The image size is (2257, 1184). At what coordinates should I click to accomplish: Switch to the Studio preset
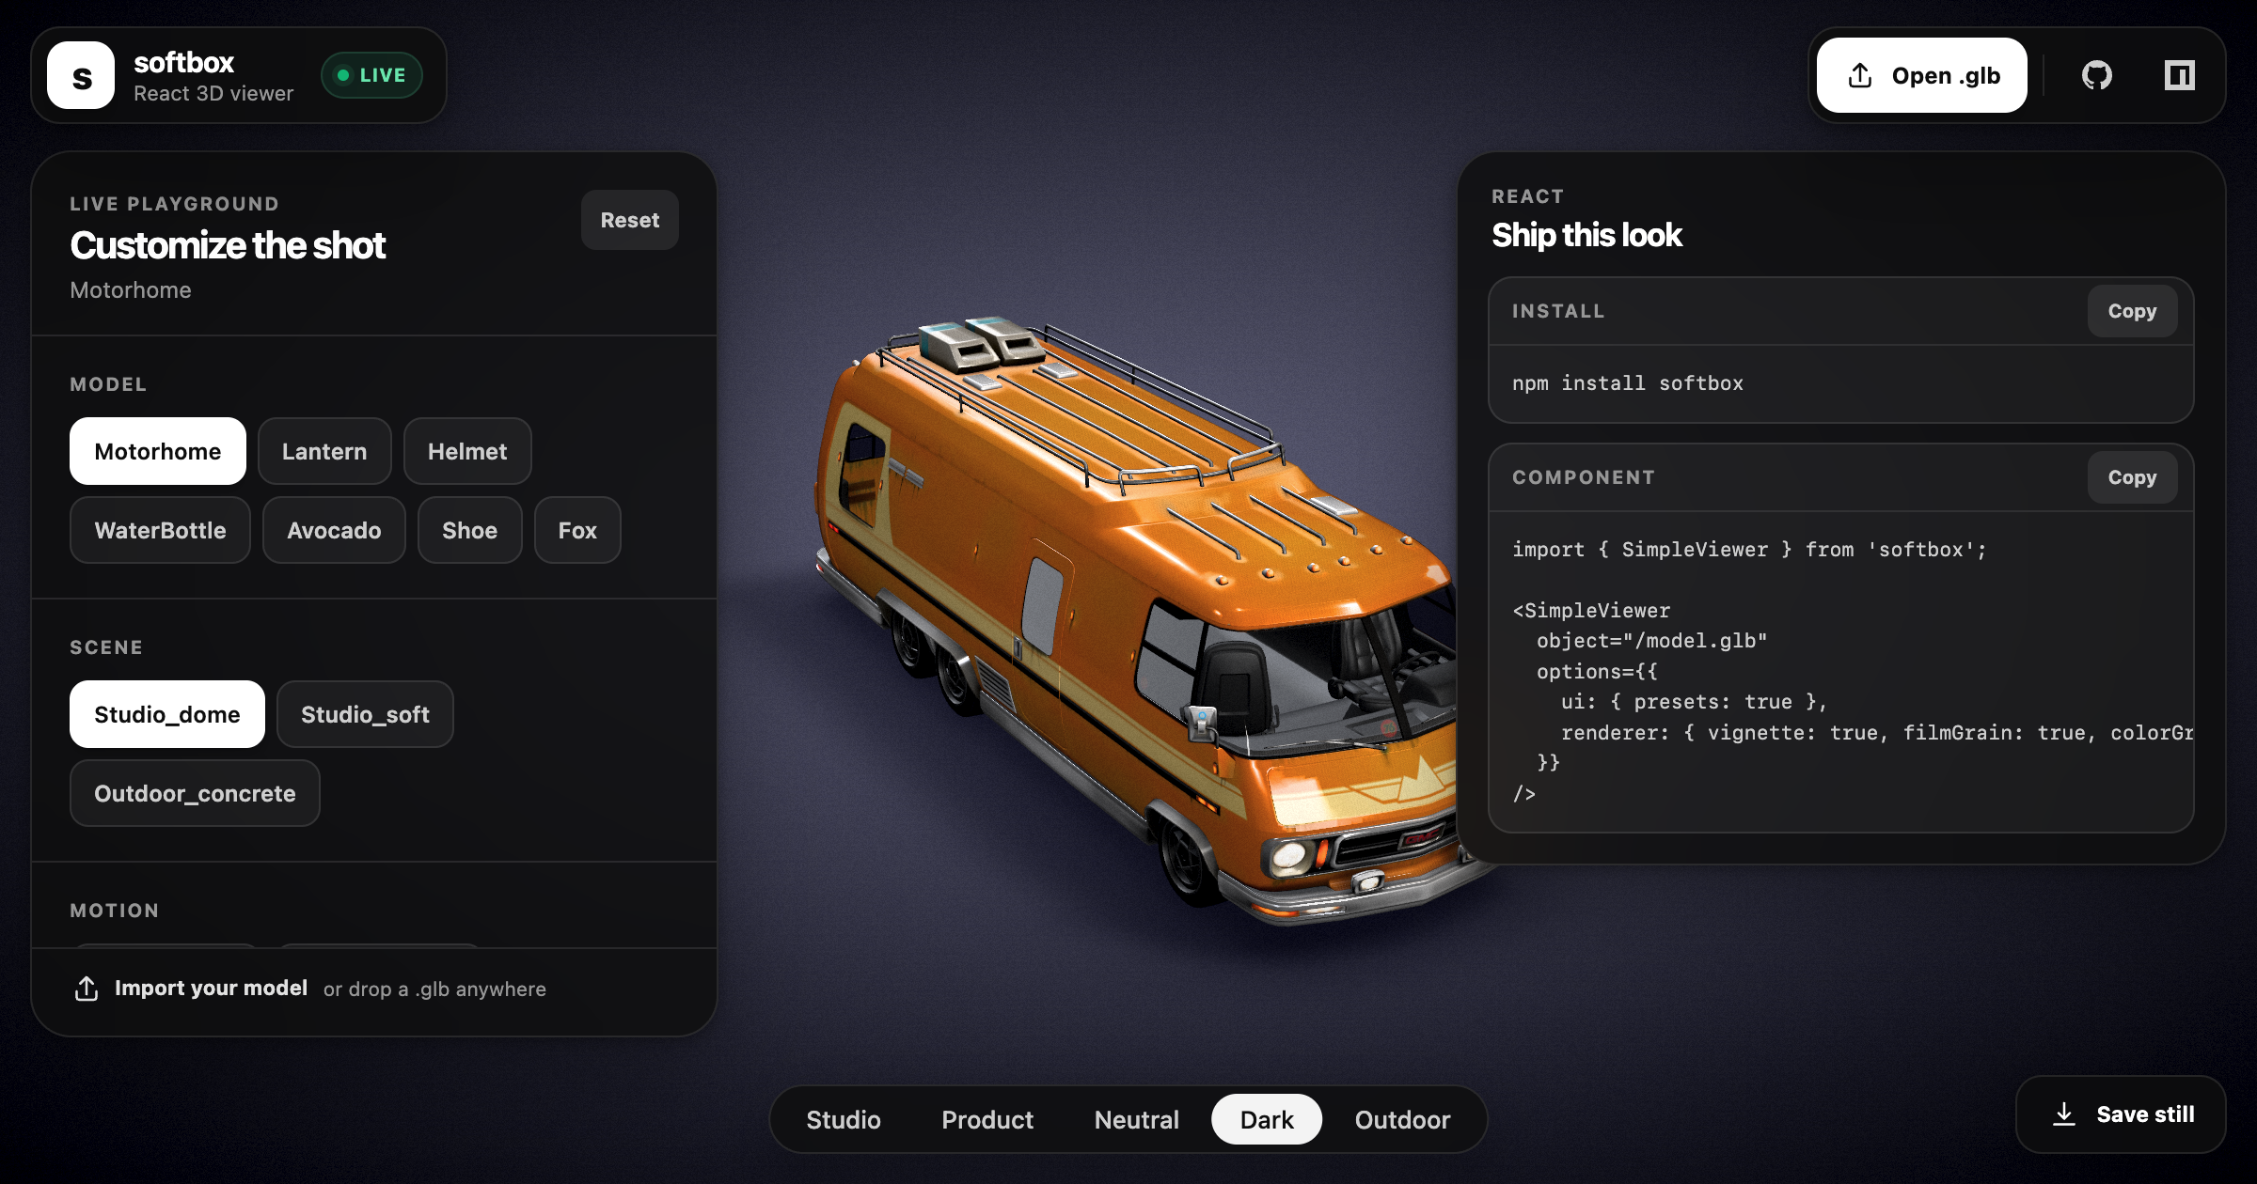point(844,1119)
